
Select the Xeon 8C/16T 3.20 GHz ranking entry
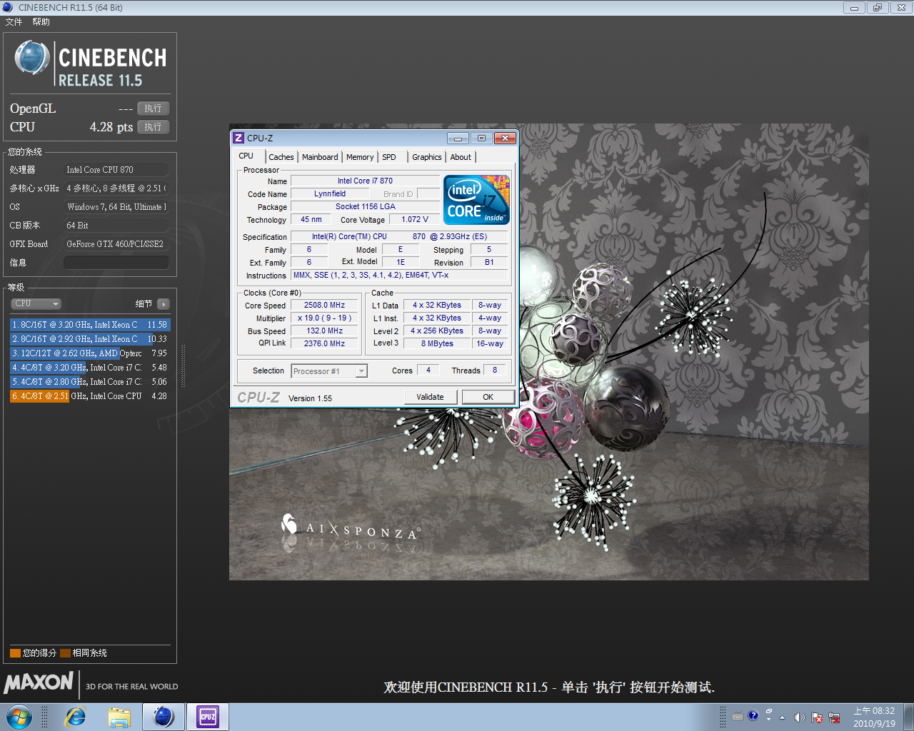pos(90,325)
